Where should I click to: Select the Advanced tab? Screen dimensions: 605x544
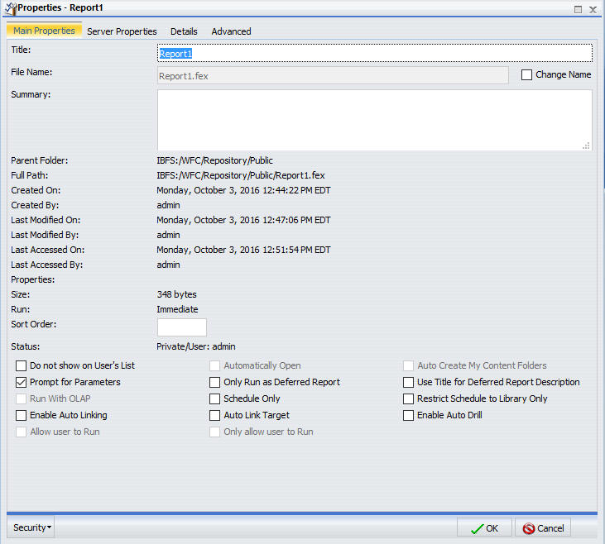coord(231,31)
